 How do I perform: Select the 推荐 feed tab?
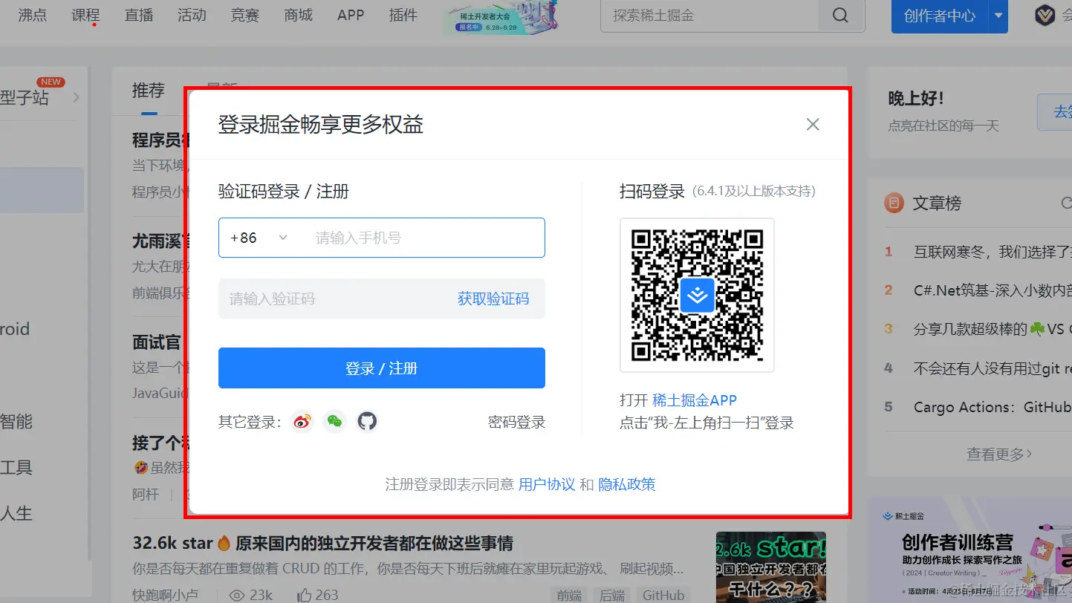click(149, 91)
